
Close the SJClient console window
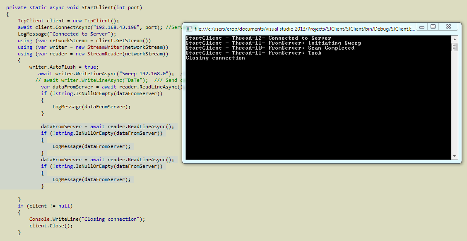448,27
